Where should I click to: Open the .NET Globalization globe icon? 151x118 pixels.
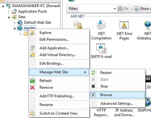coord(148,25)
